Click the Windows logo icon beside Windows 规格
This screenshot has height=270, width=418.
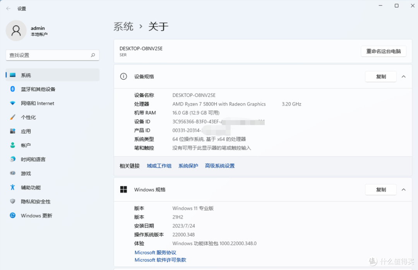click(123, 190)
